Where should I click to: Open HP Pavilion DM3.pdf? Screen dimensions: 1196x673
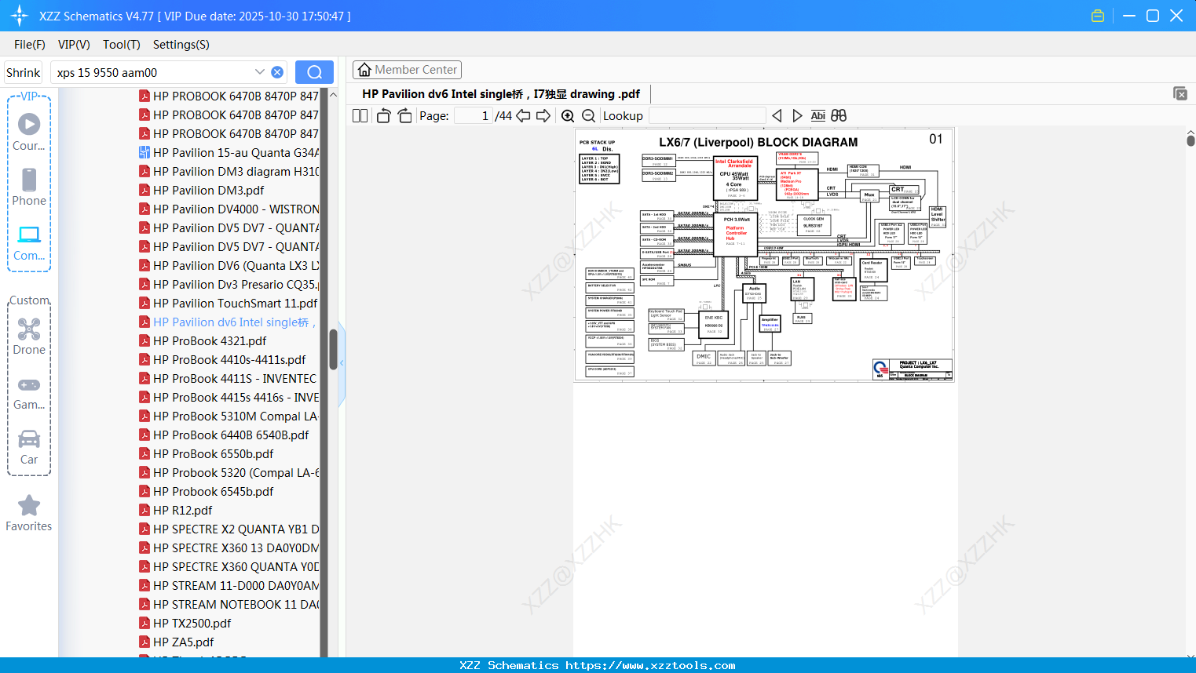point(208,191)
